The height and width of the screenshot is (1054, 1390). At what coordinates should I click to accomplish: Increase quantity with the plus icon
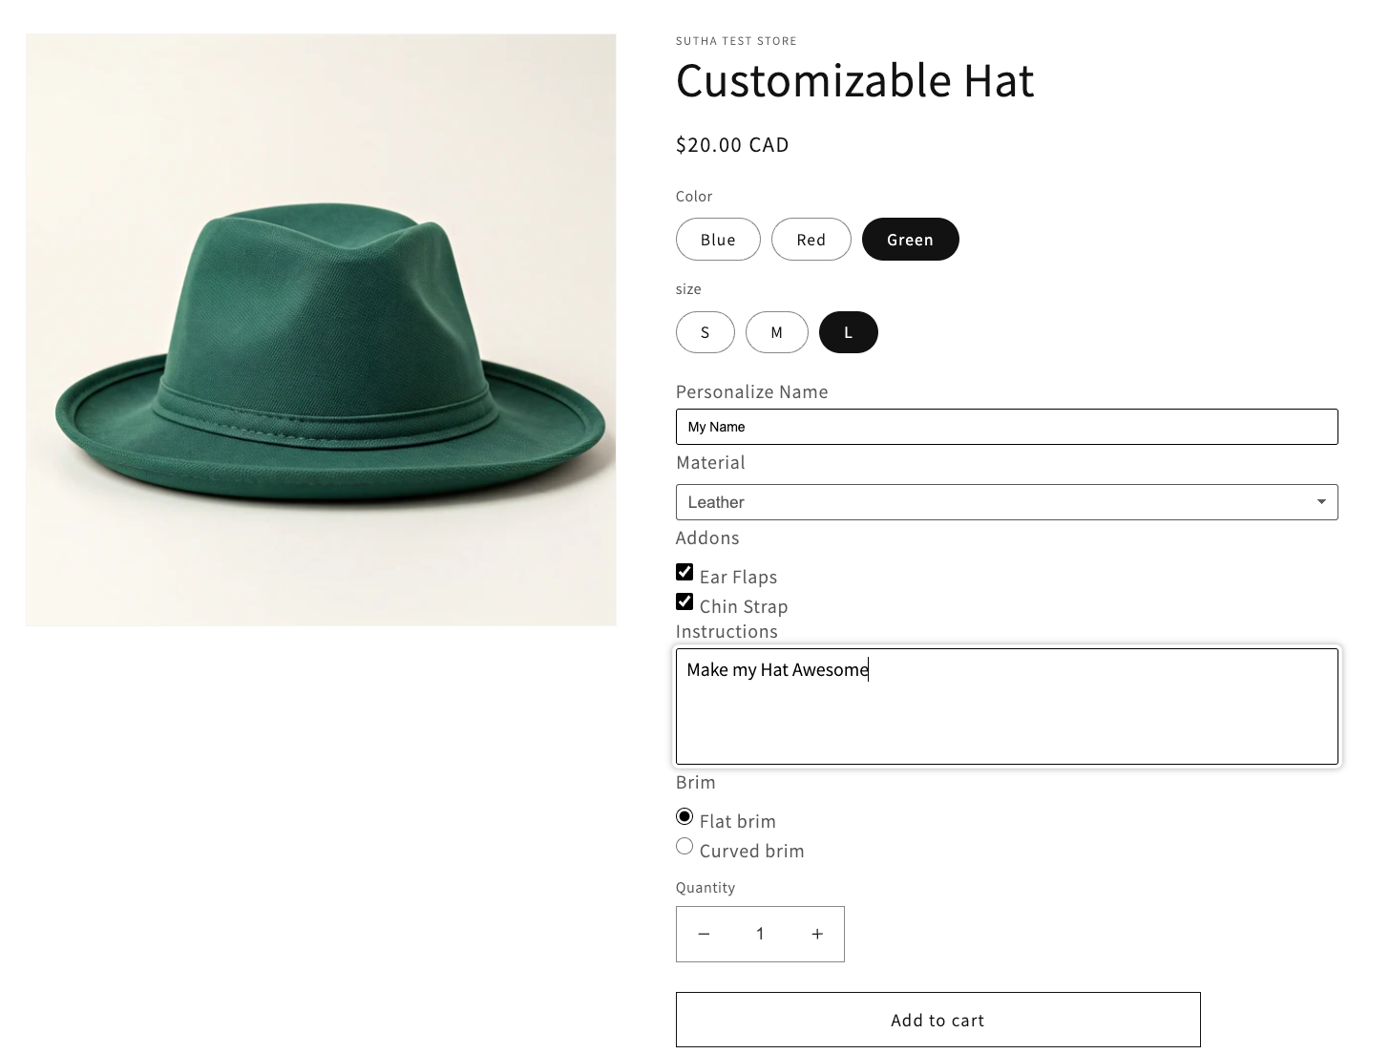[817, 934]
